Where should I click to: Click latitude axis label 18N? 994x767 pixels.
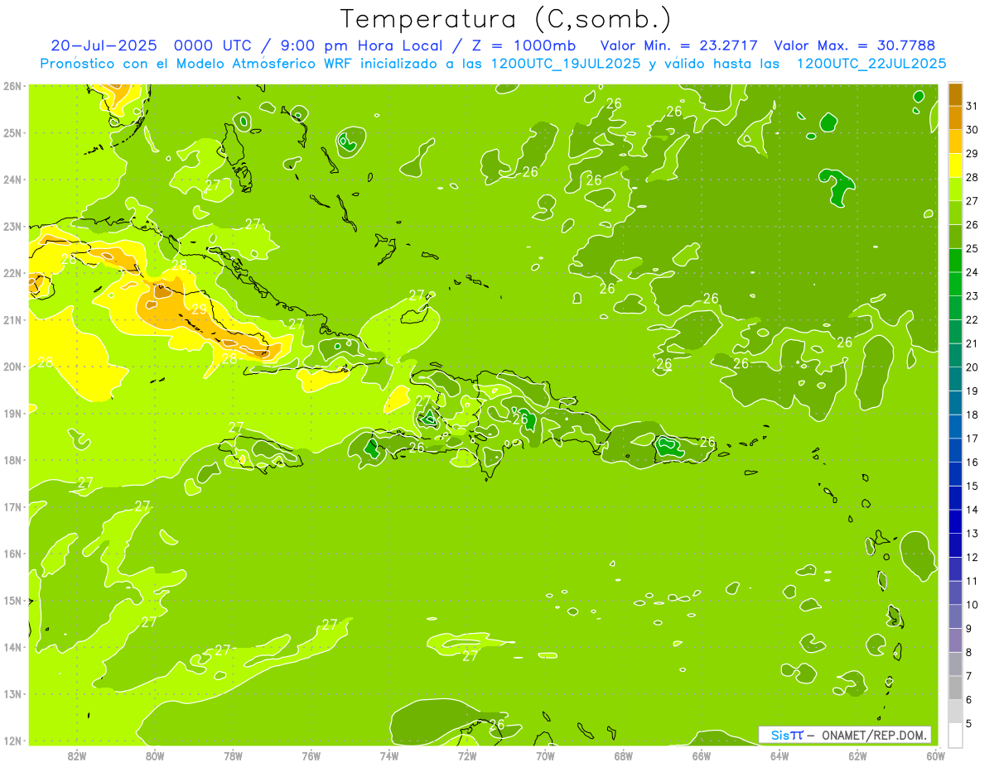12,460
